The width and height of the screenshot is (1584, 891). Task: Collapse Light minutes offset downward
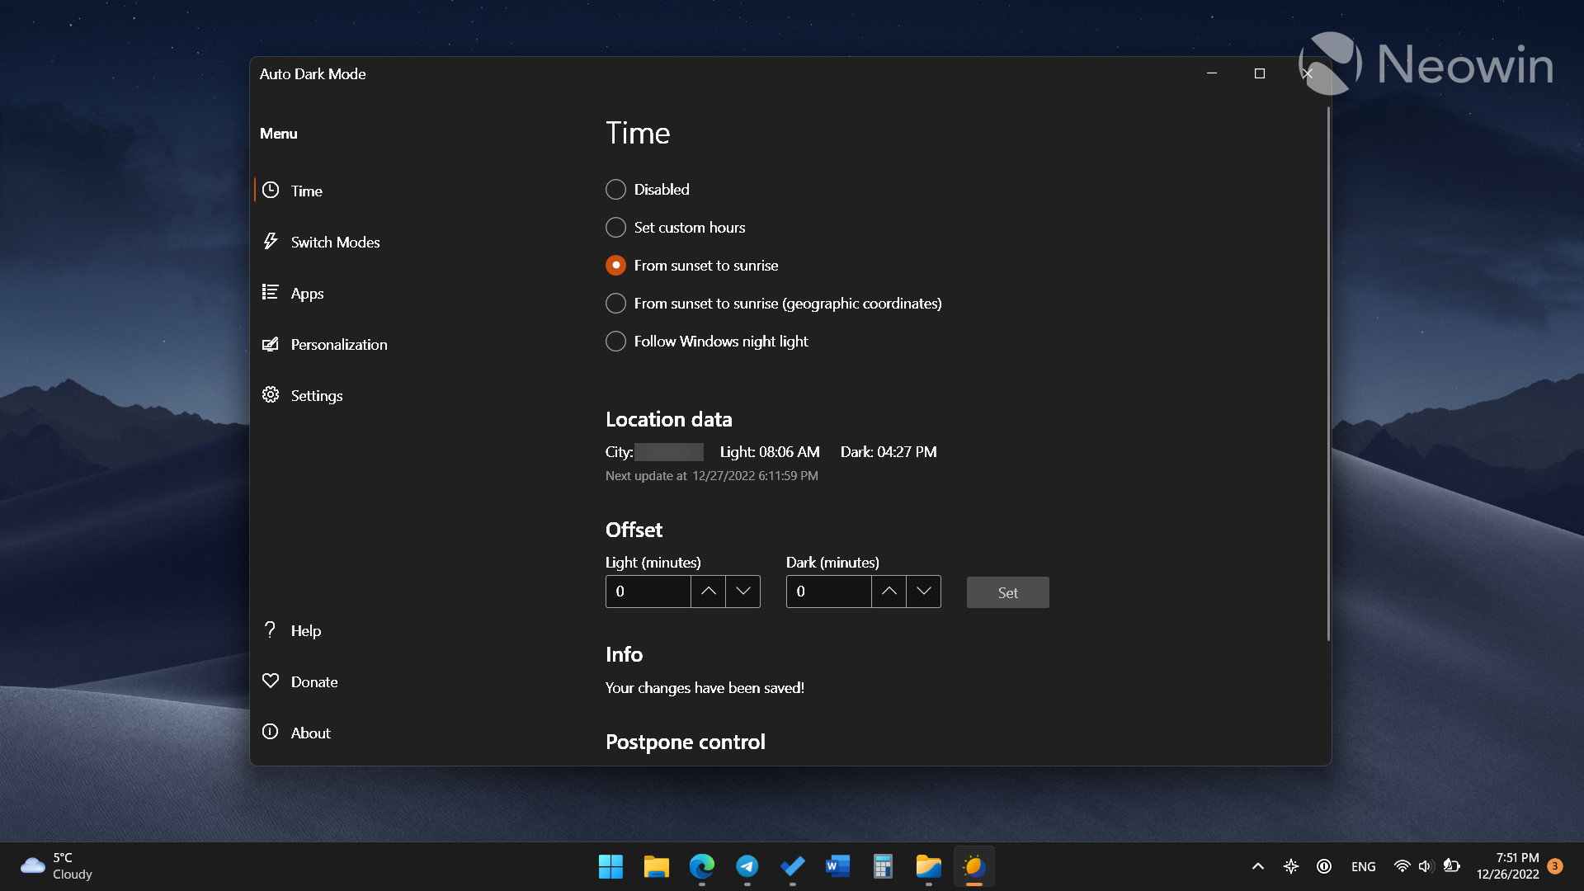click(x=743, y=591)
